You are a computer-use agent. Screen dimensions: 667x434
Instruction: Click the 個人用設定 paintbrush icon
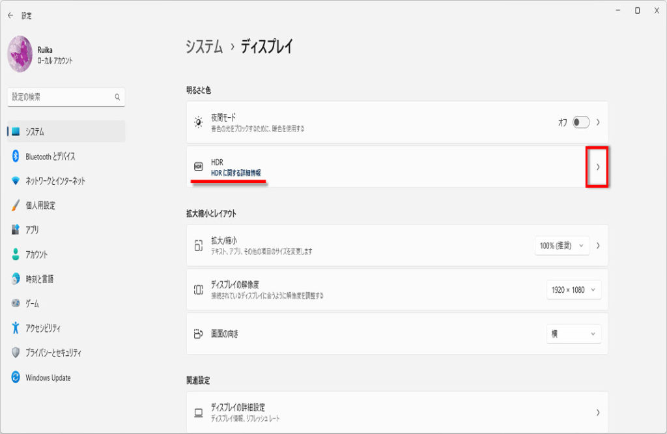(x=16, y=206)
